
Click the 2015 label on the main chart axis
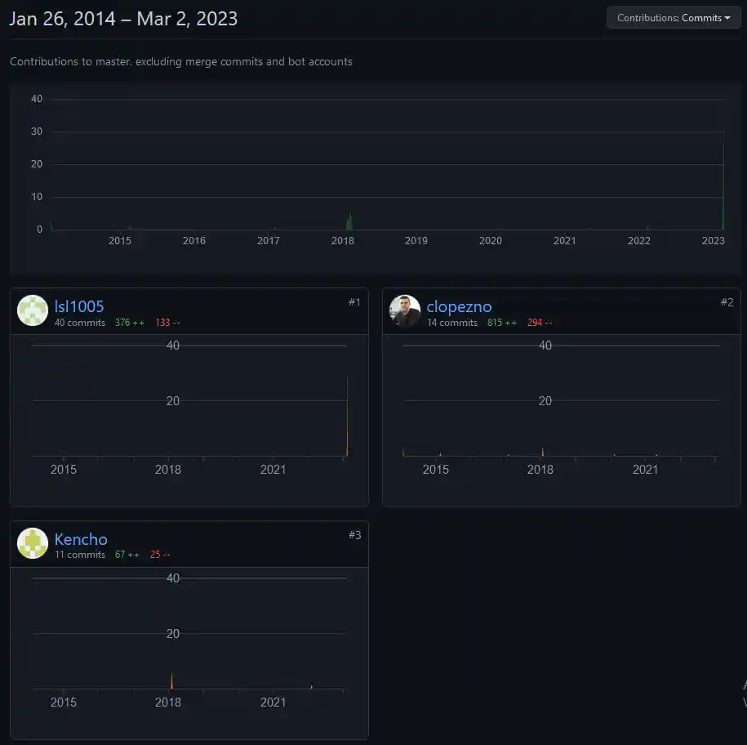(119, 241)
